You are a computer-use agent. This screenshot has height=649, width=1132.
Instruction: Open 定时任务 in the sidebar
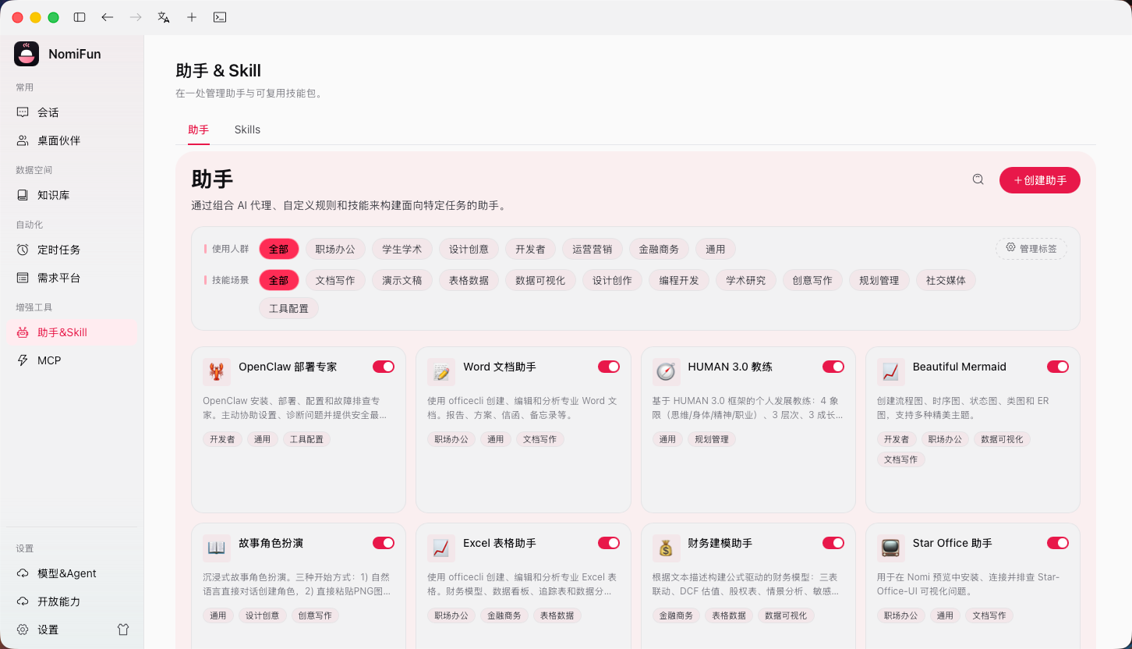72,250
